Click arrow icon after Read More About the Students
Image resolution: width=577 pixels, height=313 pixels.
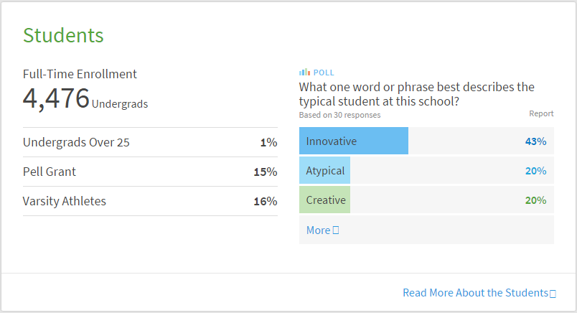(553, 294)
